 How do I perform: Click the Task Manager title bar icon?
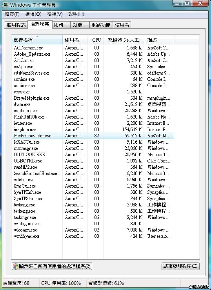point(5,5)
